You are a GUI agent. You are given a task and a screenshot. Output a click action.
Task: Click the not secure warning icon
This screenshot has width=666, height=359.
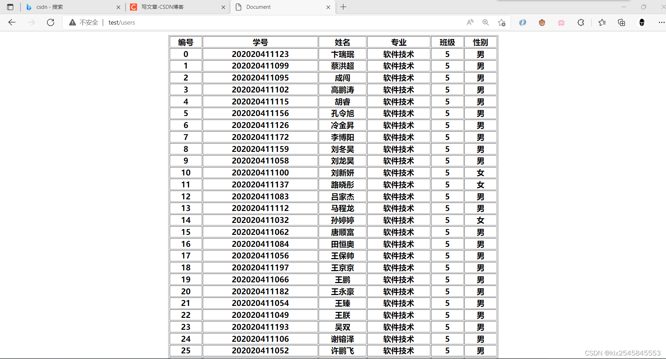72,23
